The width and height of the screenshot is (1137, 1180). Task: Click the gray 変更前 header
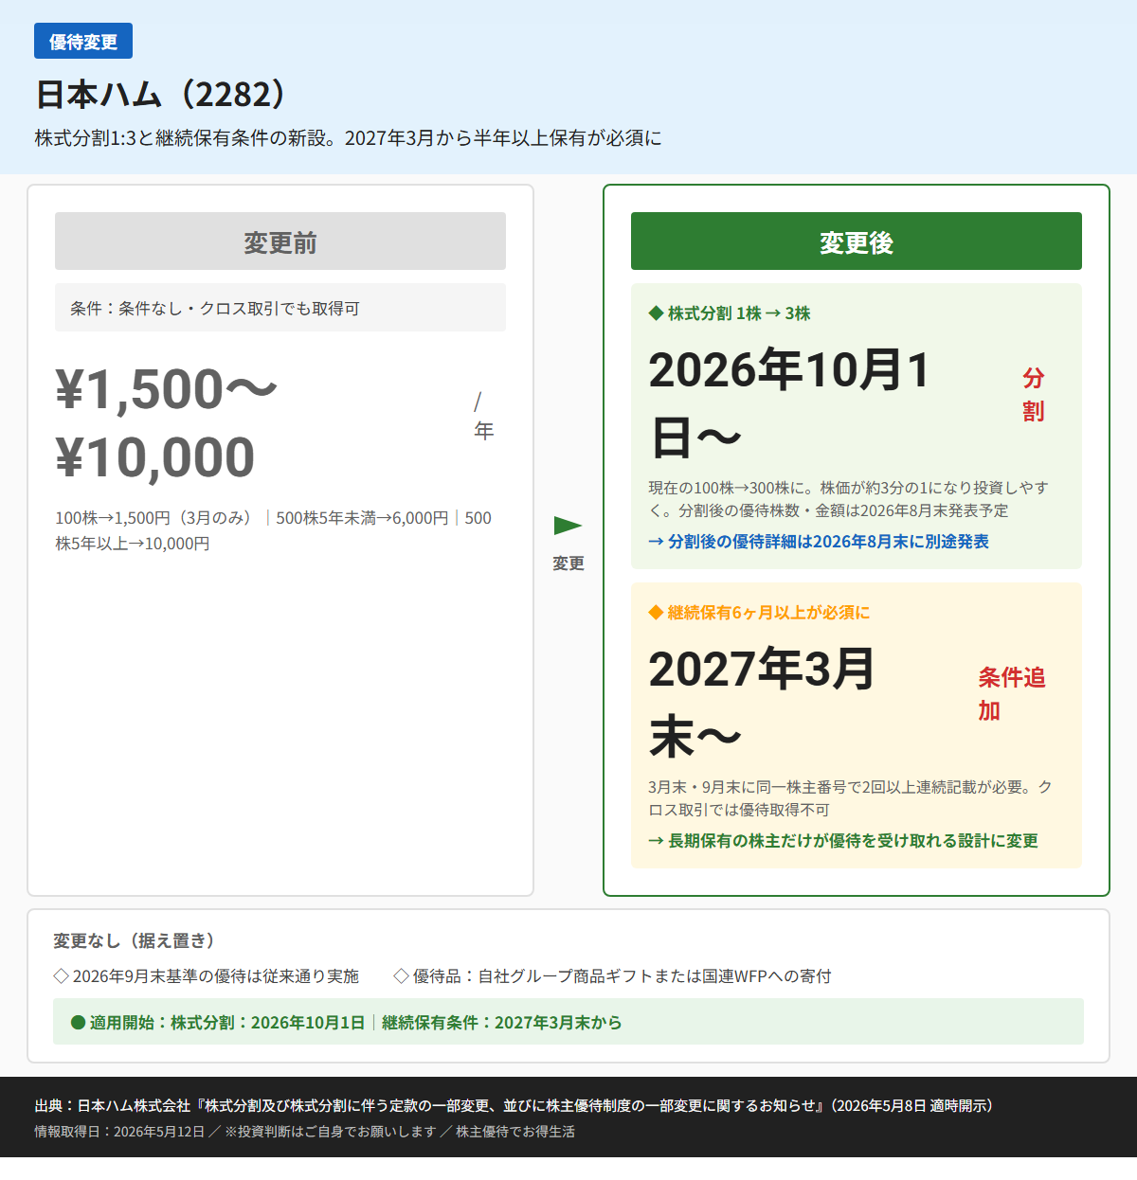tap(280, 241)
